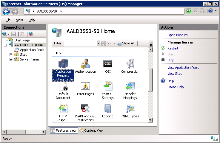The image size is (220, 143).
Task: Click the server icon in address bar
Action: pos(28,11)
